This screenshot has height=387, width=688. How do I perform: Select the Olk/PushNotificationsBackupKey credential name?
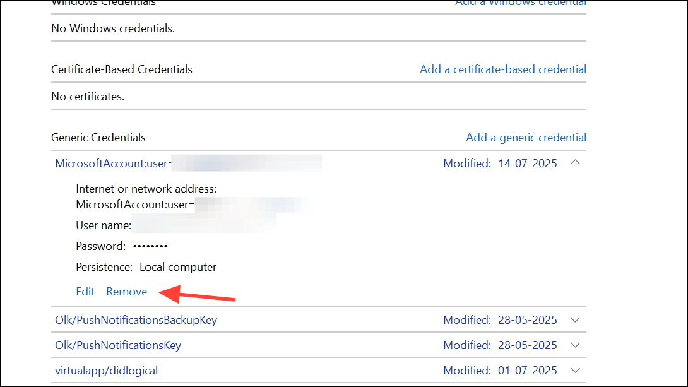click(x=136, y=320)
